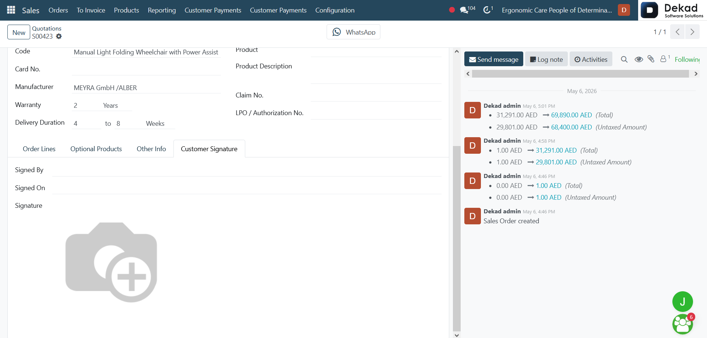Open the Configuration menu

click(335, 10)
